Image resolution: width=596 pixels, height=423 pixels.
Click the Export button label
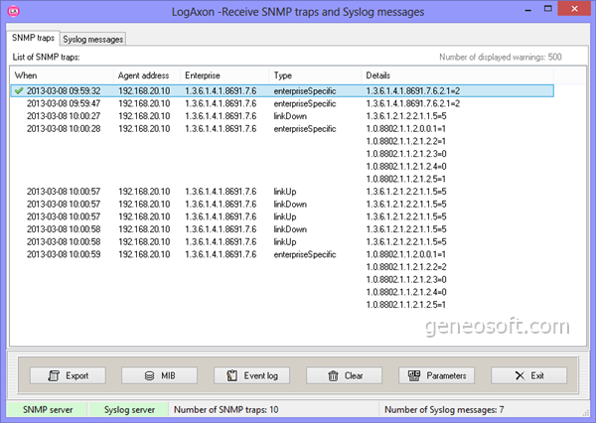(x=76, y=376)
